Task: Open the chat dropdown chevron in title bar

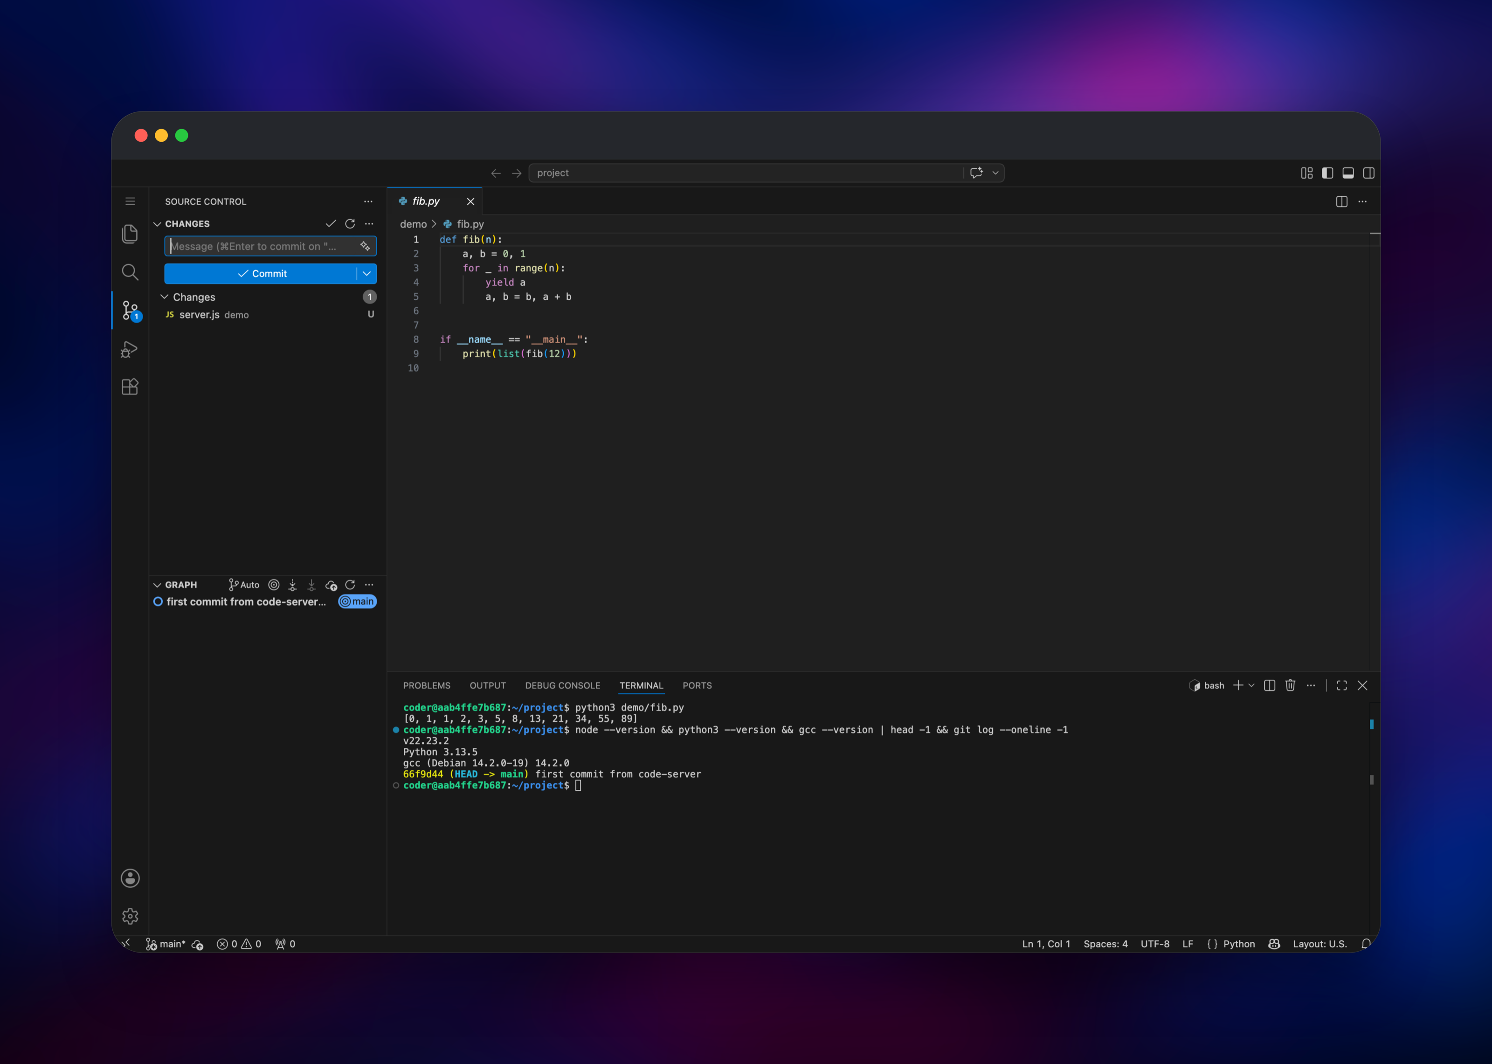Action: 995,173
